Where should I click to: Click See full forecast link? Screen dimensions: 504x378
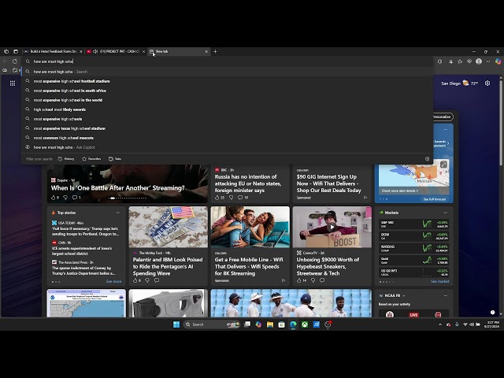click(x=435, y=199)
